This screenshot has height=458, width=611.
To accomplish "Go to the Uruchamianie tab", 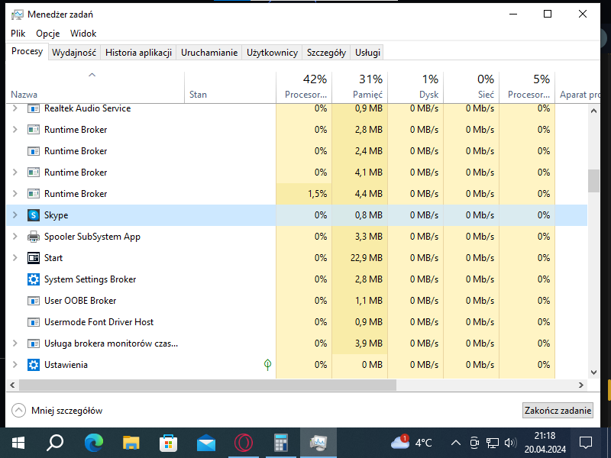I will tap(209, 53).
